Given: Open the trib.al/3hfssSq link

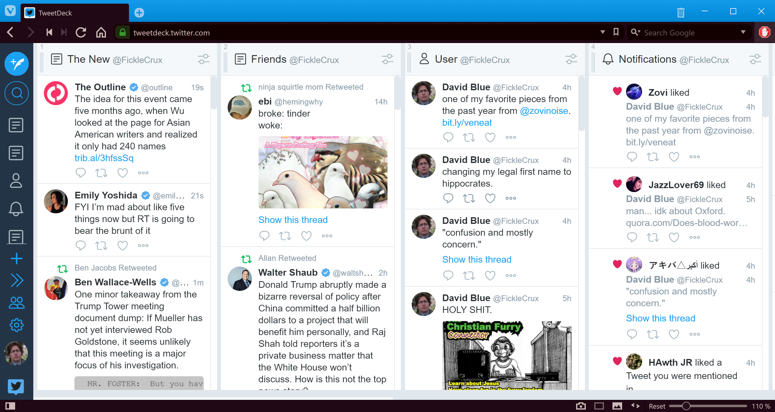Looking at the screenshot, I should click(x=104, y=158).
